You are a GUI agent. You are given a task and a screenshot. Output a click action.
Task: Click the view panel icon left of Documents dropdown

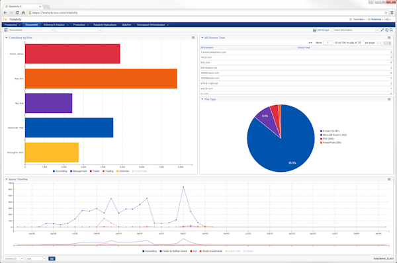pyautogui.click(x=6, y=30)
